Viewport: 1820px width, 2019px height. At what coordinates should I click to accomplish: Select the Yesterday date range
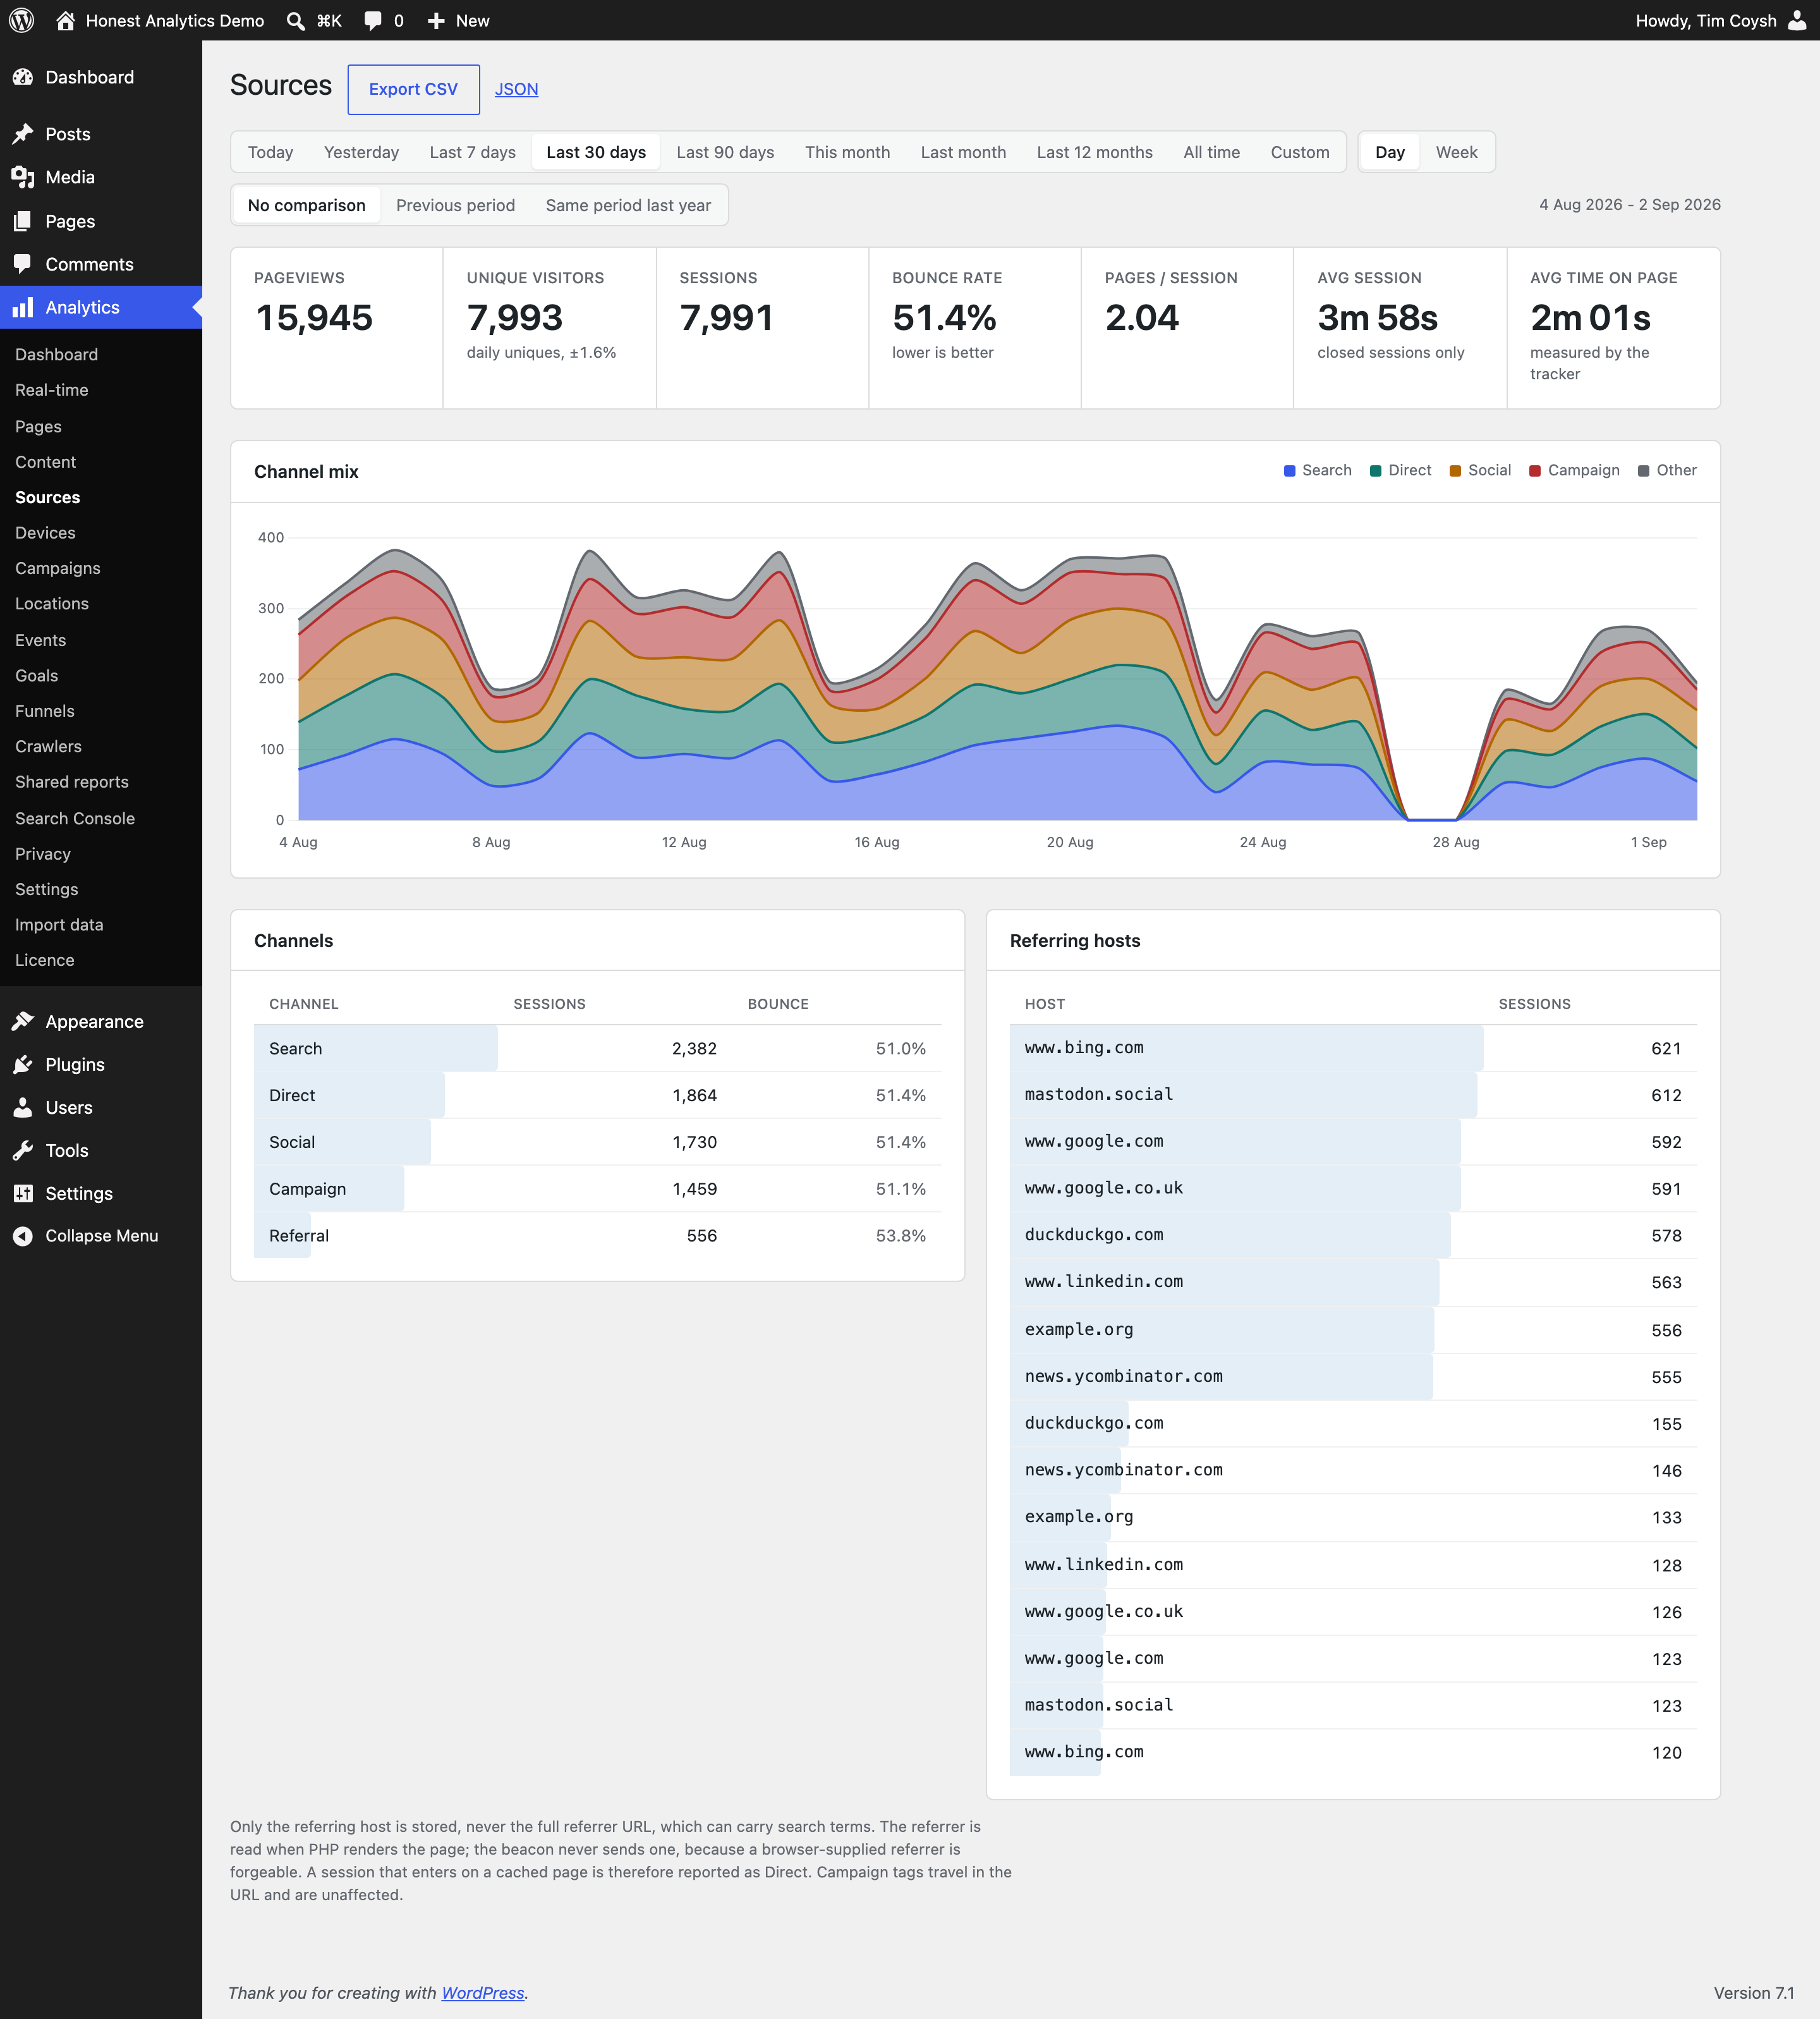tap(361, 152)
